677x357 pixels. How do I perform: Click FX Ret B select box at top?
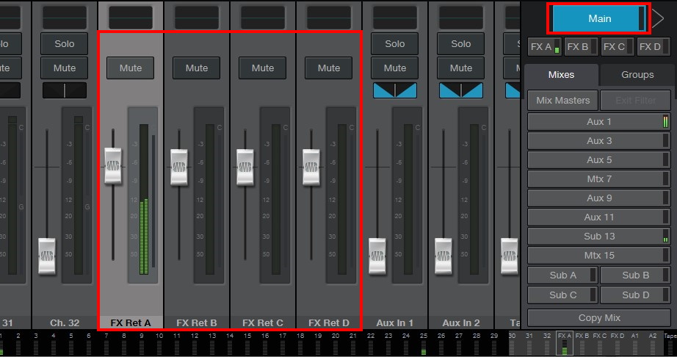point(197,18)
